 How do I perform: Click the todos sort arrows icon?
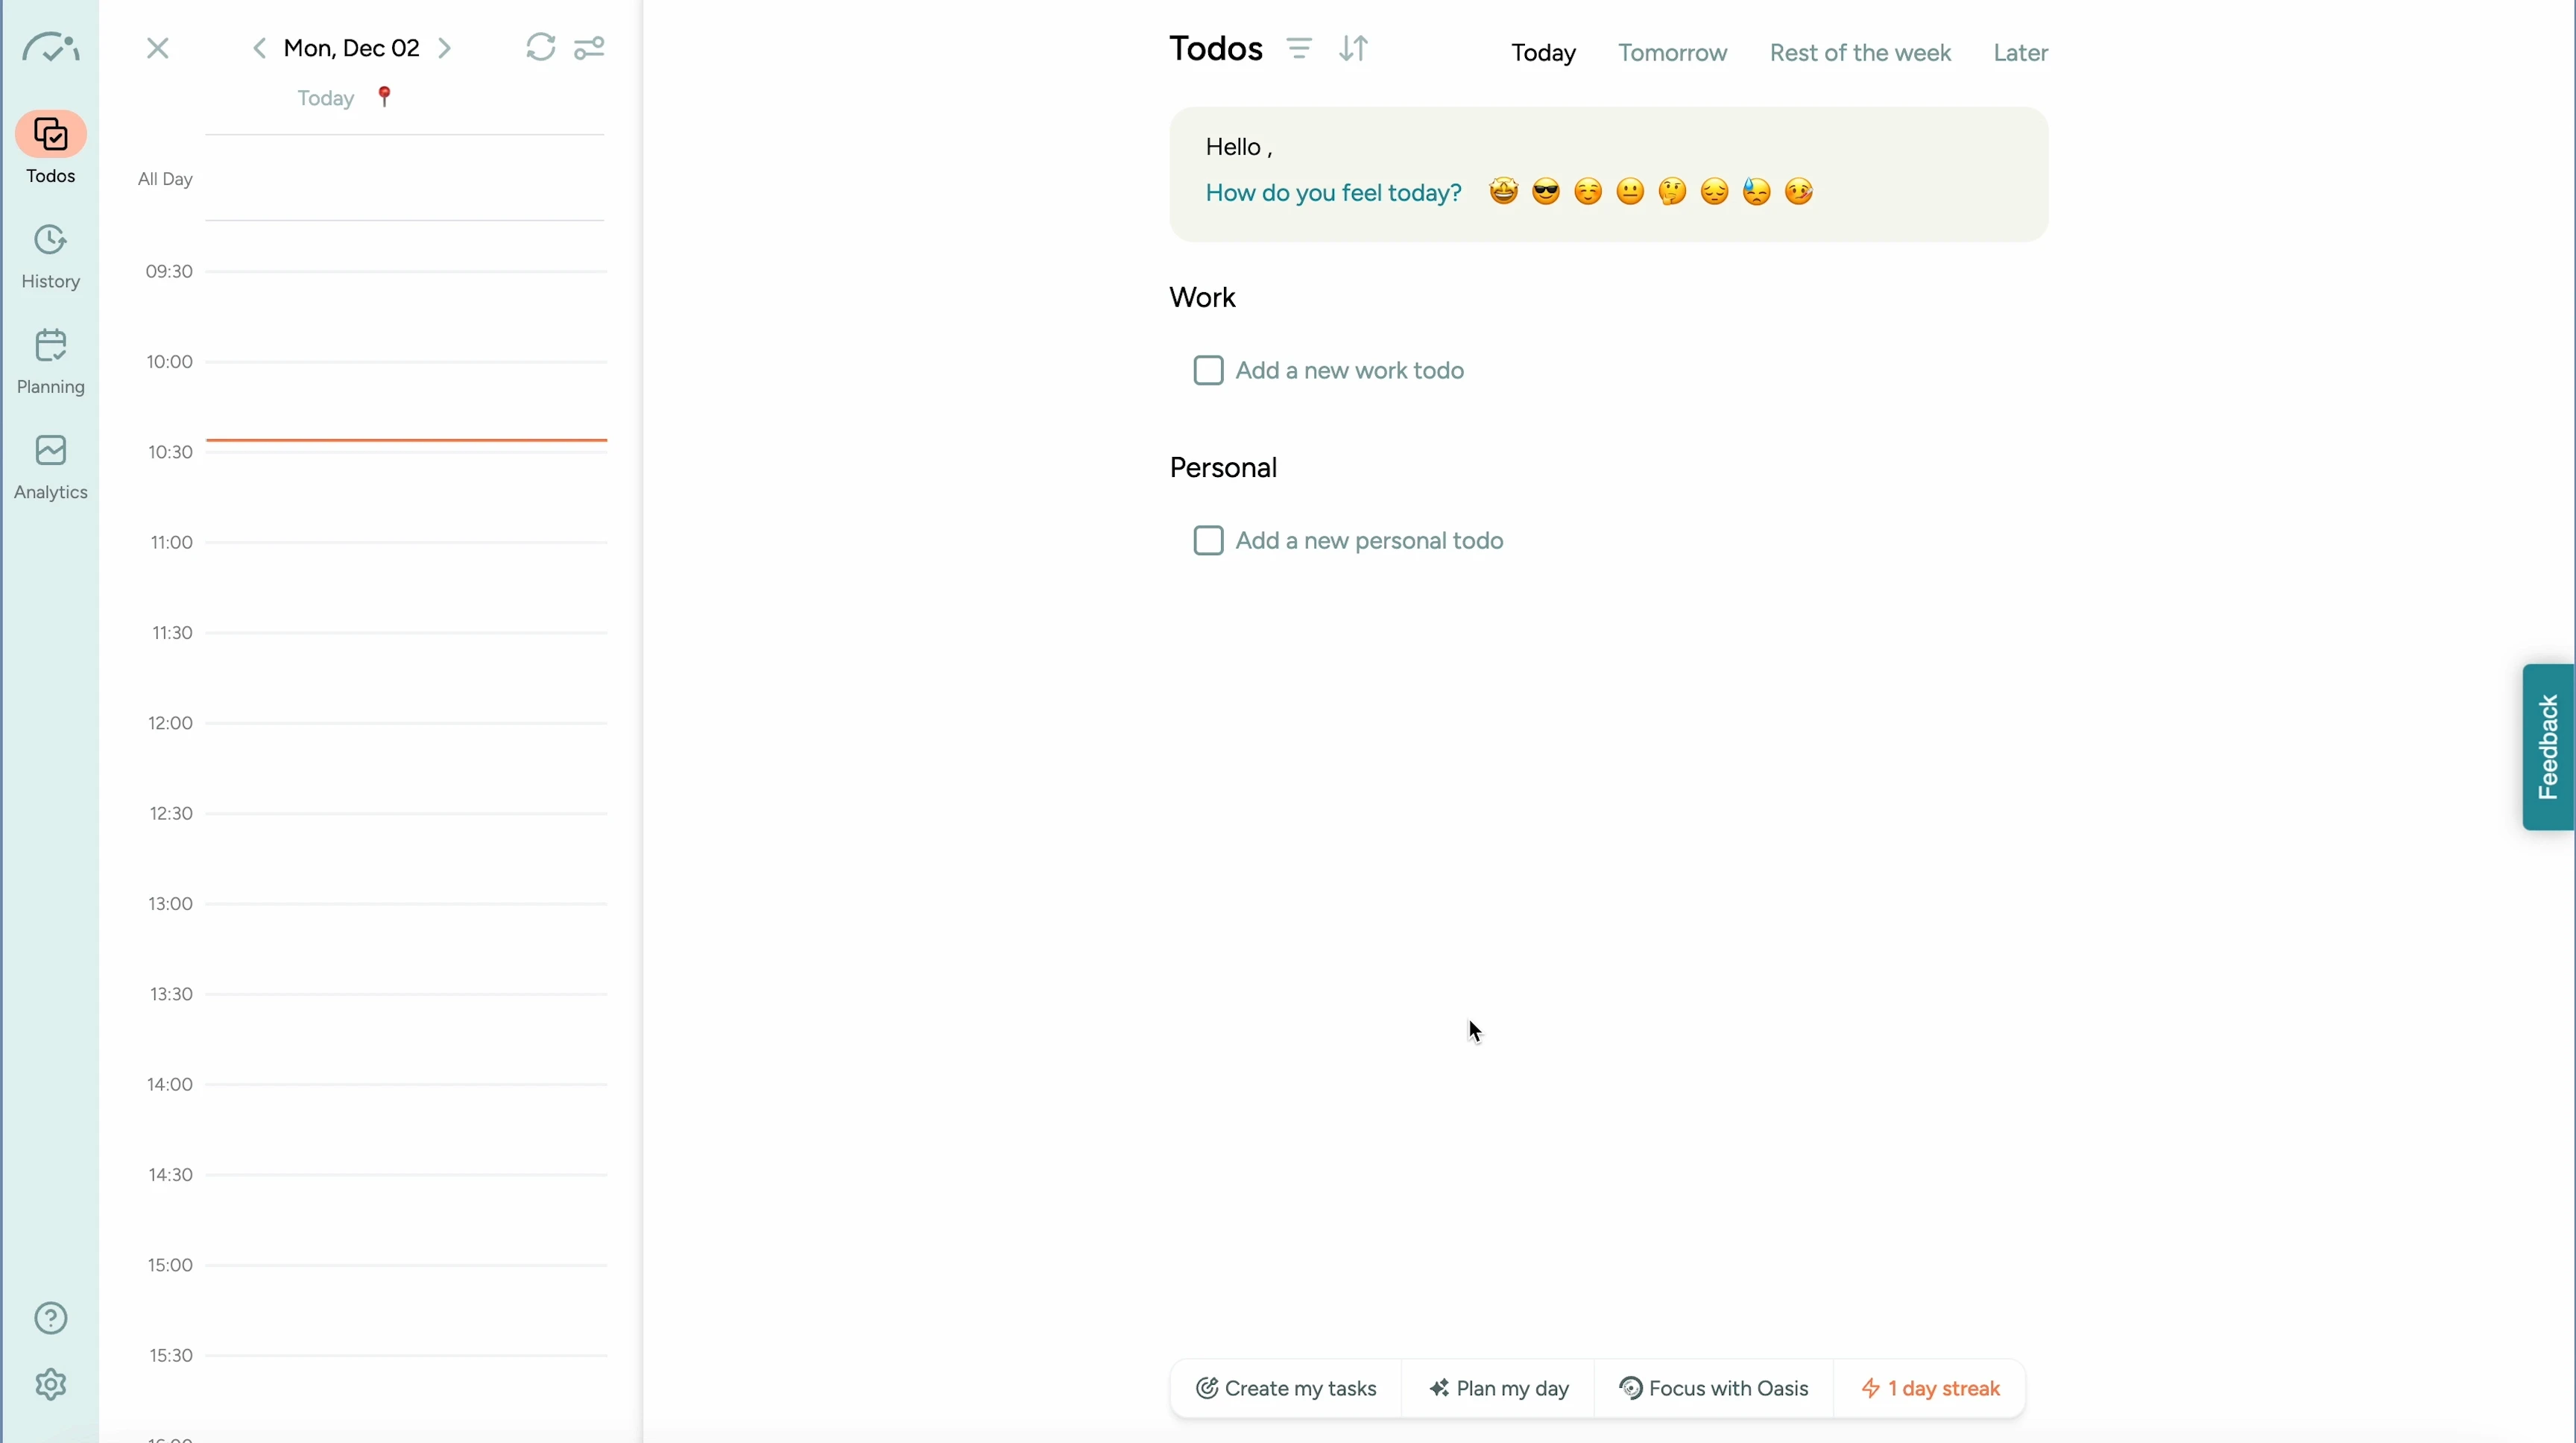(x=1353, y=48)
